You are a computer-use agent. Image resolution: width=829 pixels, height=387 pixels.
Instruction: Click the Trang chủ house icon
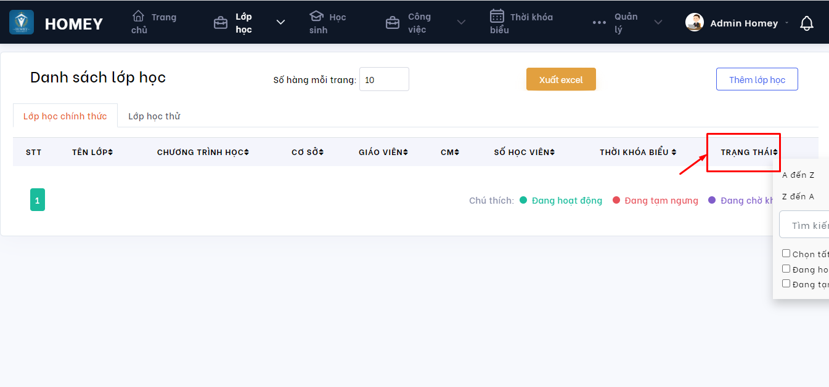tap(139, 16)
